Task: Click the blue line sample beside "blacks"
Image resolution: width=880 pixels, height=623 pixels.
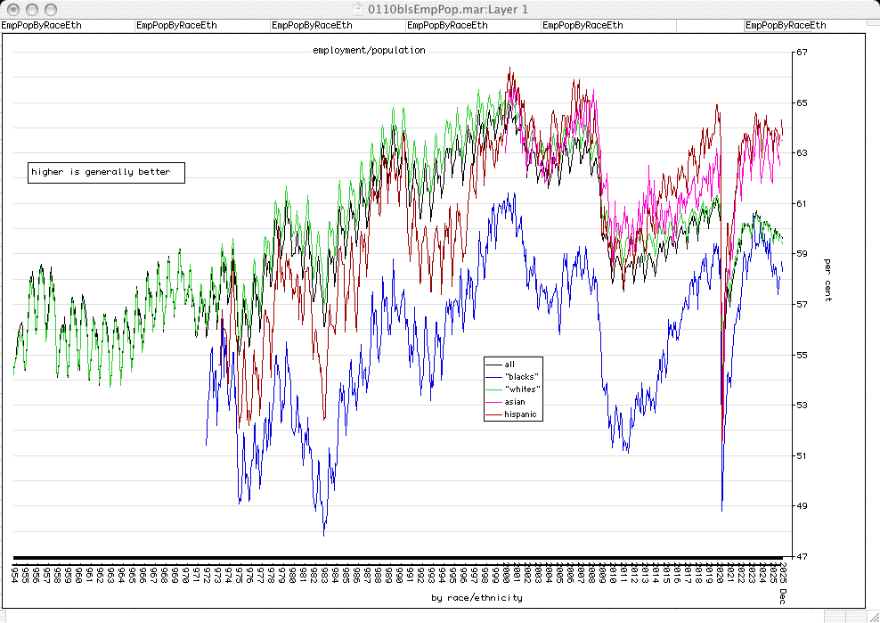Action: (x=493, y=376)
